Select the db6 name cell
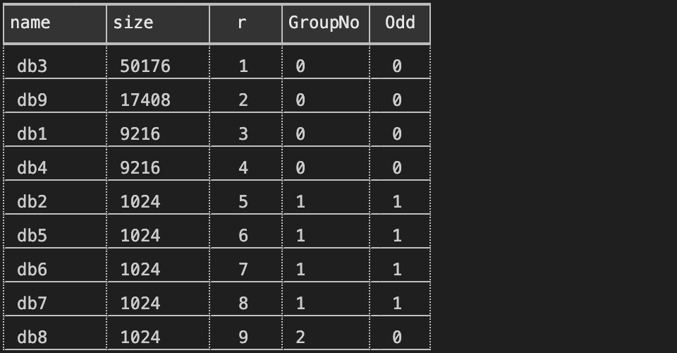 pyautogui.click(x=32, y=270)
